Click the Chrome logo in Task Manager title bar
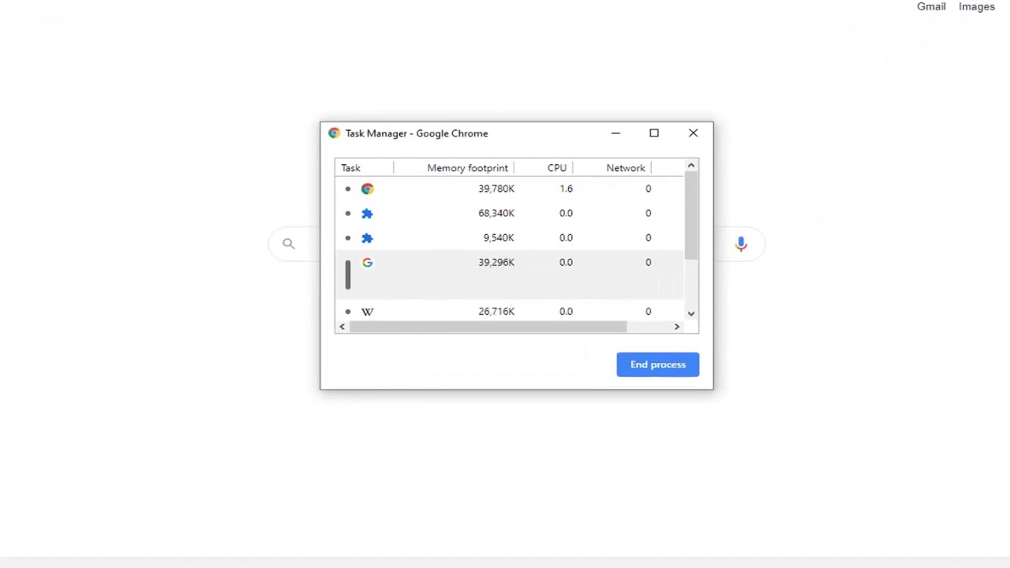 coord(334,133)
